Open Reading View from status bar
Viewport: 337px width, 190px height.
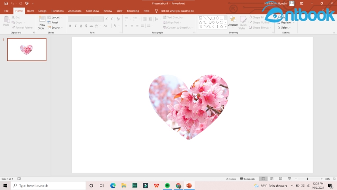click(x=280, y=179)
